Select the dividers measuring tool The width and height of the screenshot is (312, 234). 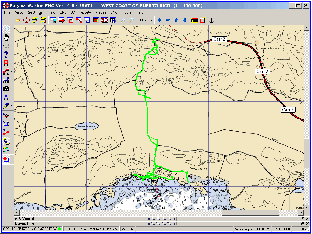click(x=6, y=97)
